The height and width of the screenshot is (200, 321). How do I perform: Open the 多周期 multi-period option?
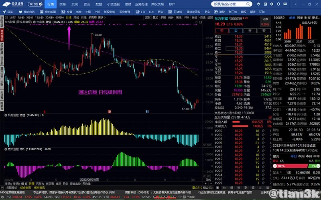pyautogui.click(x=93, y=18)
